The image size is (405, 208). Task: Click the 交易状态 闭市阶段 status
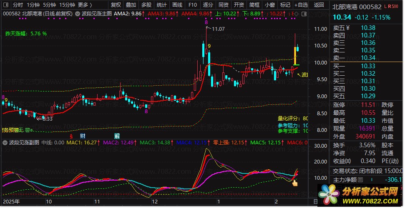tap(367, 171)
